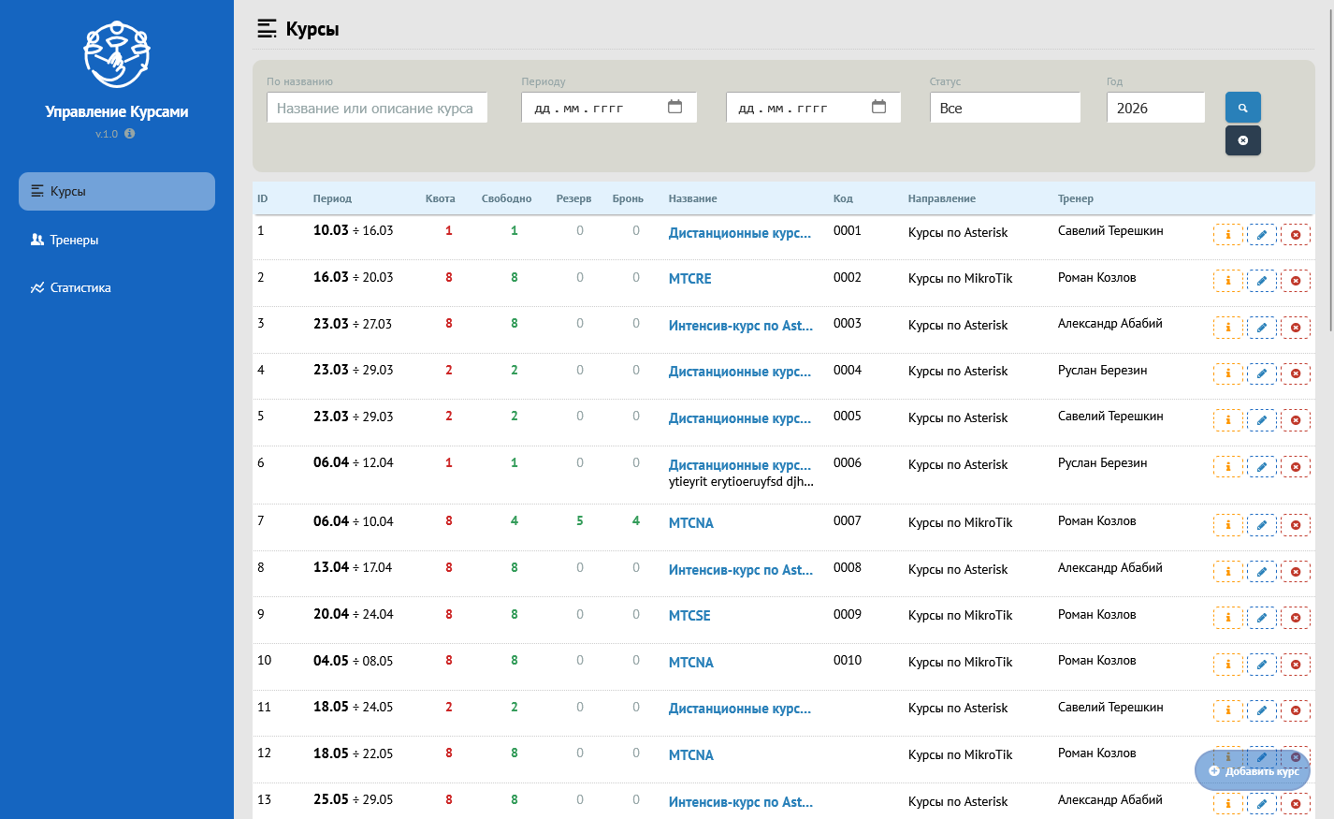The image size is (1334, 819).
Task: Open Тренеры in the sidebar
Action: [x=74, y=240]
